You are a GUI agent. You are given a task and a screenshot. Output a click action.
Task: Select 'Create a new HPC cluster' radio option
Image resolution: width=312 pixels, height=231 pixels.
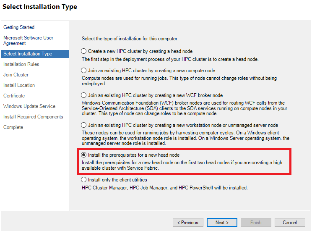tap(84, 51)
